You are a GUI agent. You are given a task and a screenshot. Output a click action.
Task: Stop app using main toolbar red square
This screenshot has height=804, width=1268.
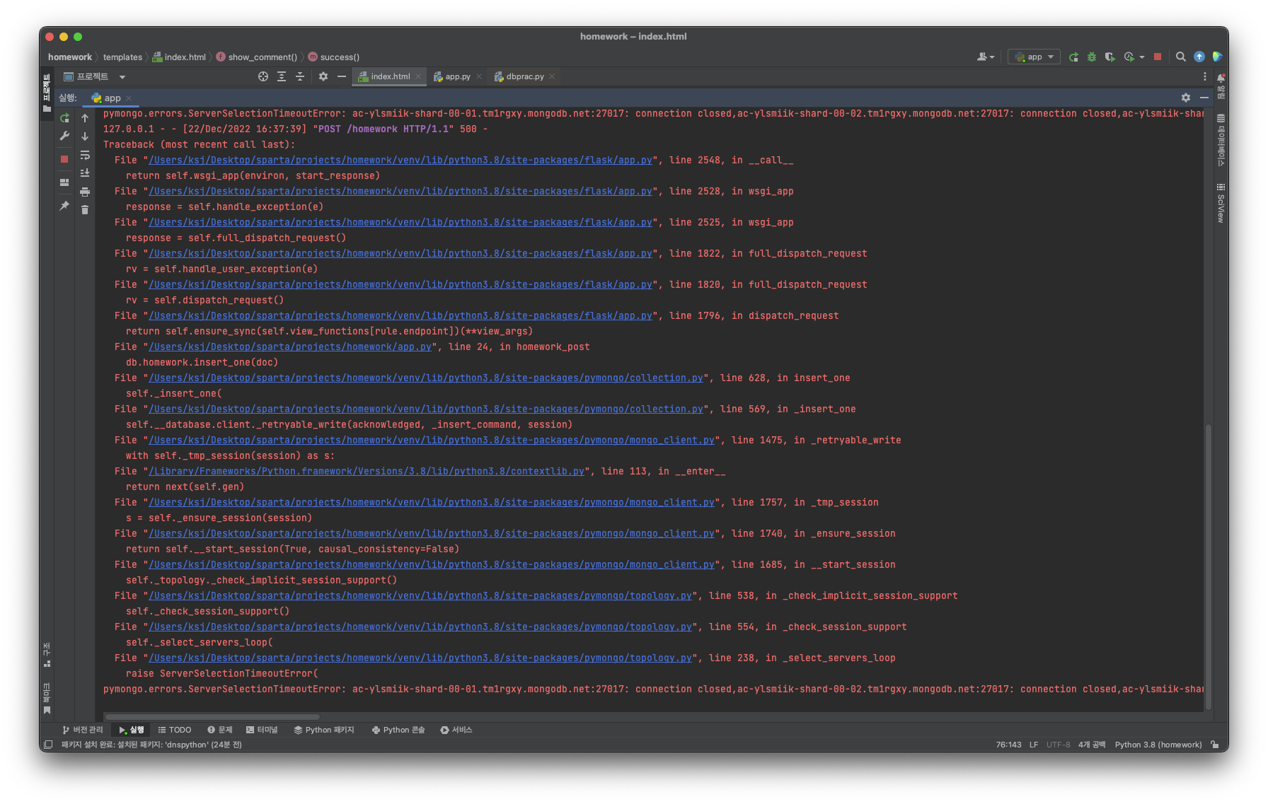coord(1158,57)
